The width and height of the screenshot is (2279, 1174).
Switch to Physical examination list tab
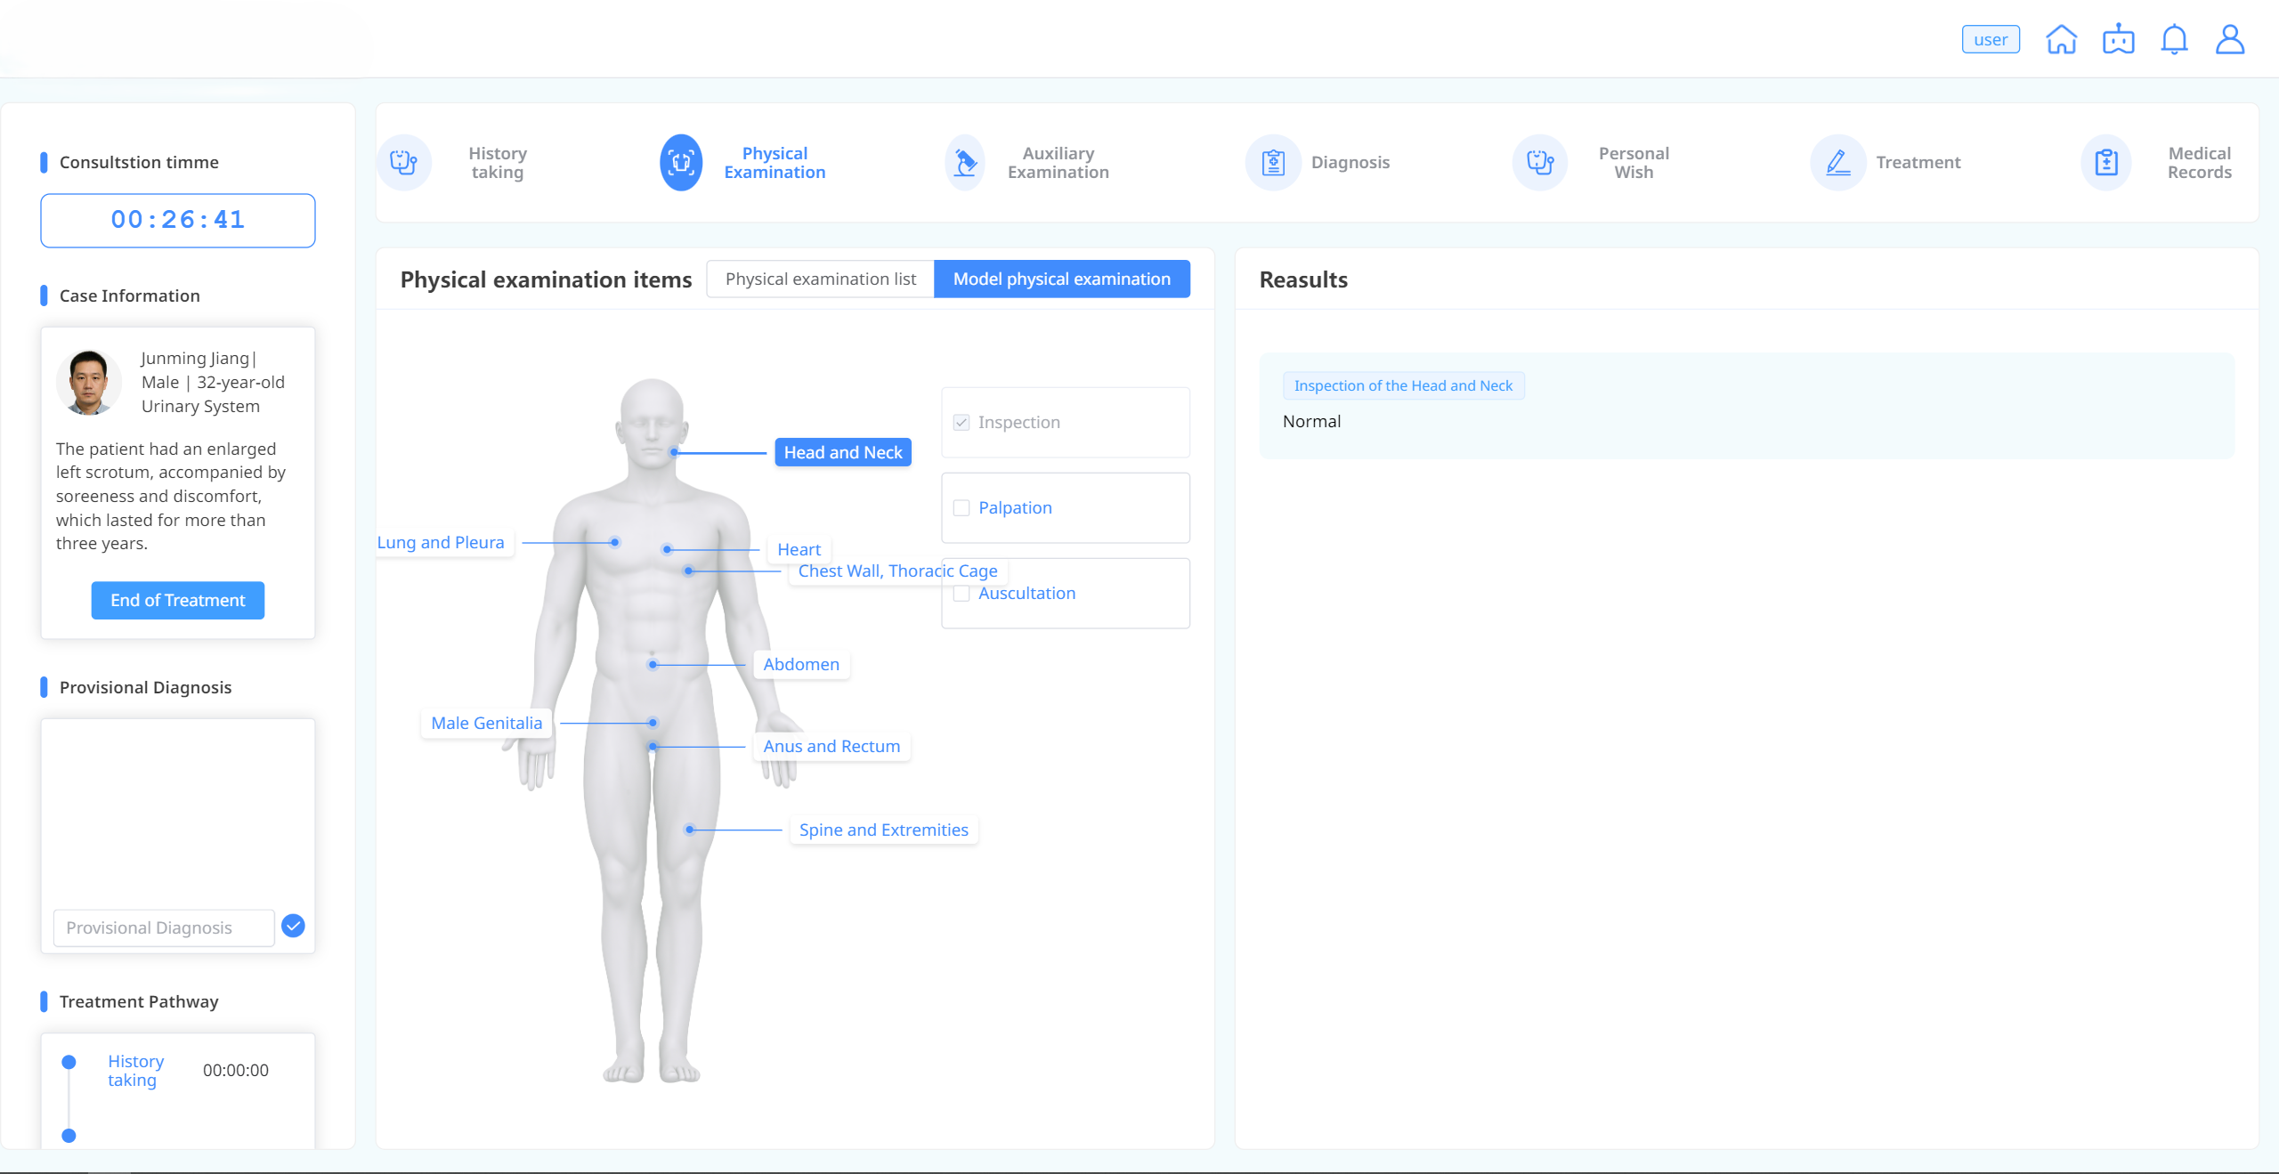click(820, 279)
